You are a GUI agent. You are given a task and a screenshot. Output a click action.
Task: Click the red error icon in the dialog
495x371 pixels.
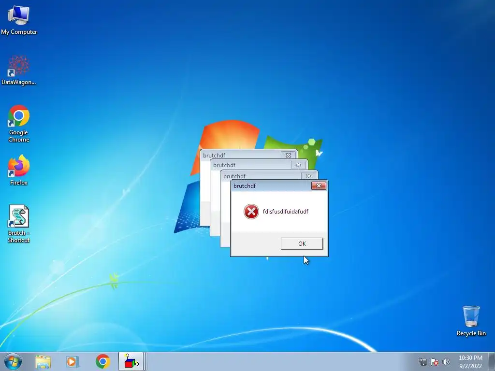251,212
